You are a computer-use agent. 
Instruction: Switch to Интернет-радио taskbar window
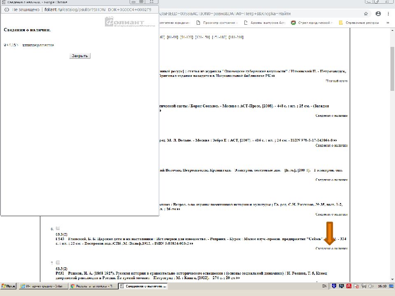(x=43, y=286)
